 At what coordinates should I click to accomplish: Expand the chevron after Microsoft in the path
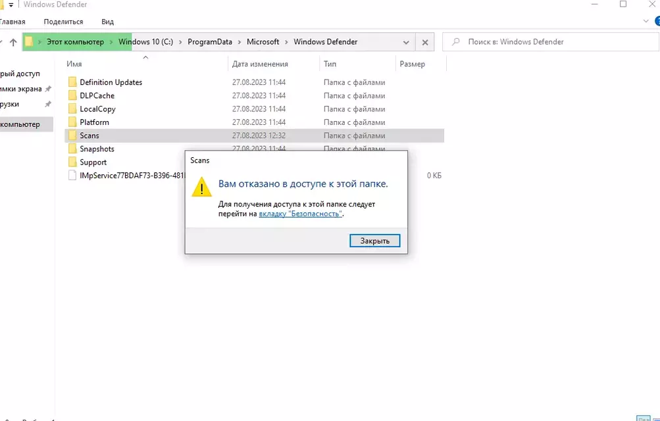point(286,41)
